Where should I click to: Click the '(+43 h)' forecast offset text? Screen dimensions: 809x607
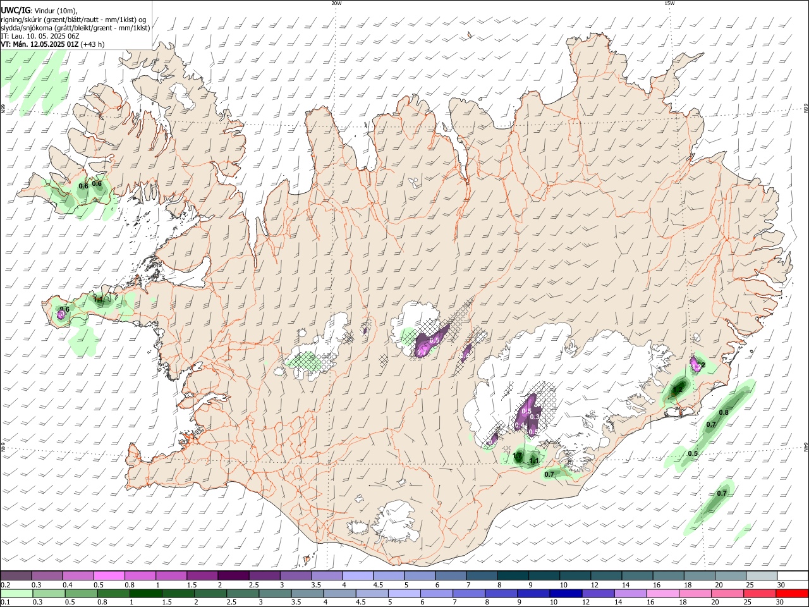pos(92,44)
